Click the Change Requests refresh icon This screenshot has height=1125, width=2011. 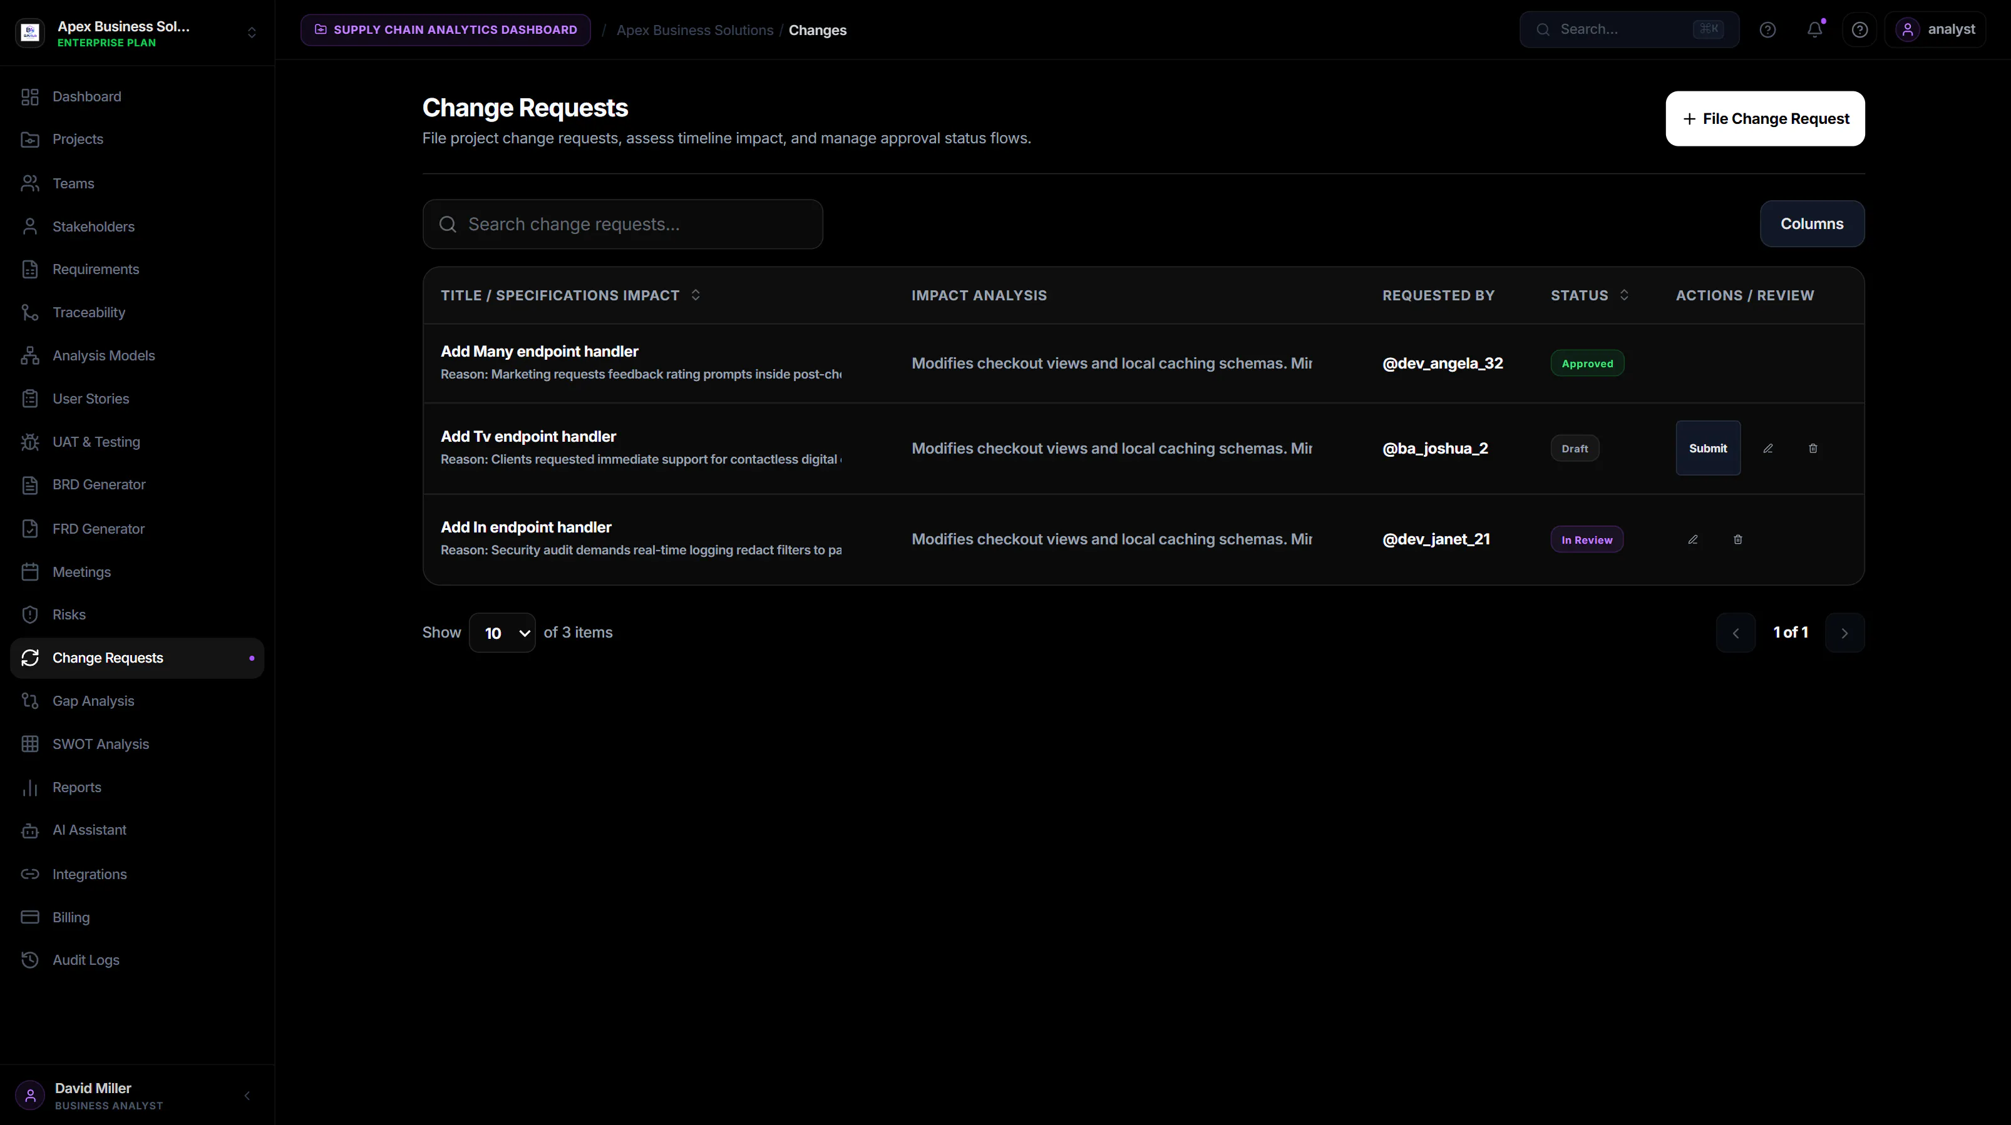point(29,658)
